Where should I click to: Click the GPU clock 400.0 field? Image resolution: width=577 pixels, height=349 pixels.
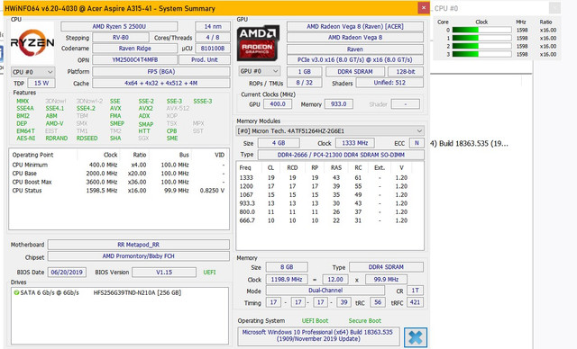click(278, 104)
